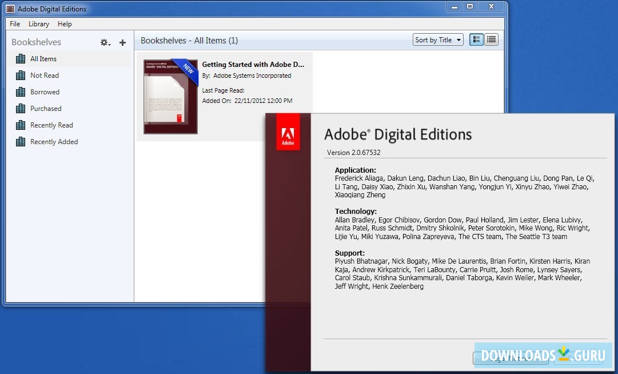Click the Bookshelves panel heading
The height and width of the screenshot is (374, 618).
pyautogui.click(x=36, y=42)
